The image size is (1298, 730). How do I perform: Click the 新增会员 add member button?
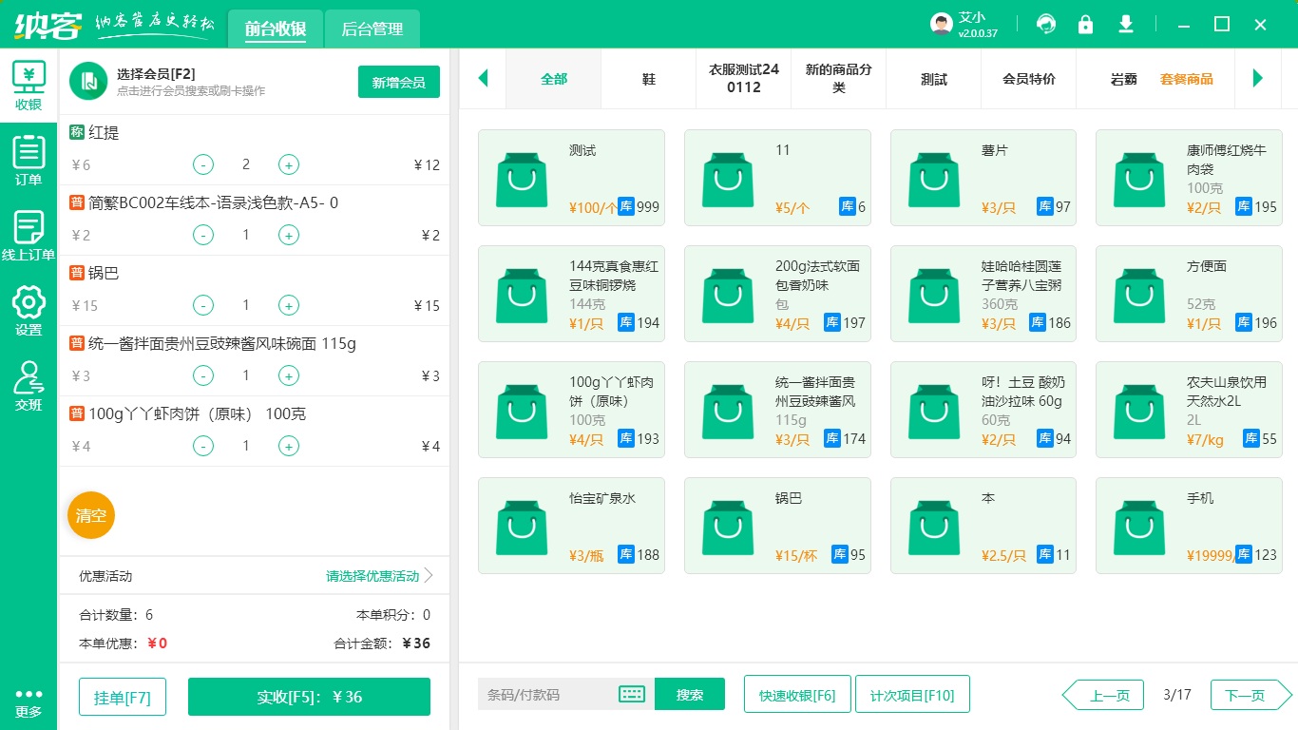click(398, 83)
